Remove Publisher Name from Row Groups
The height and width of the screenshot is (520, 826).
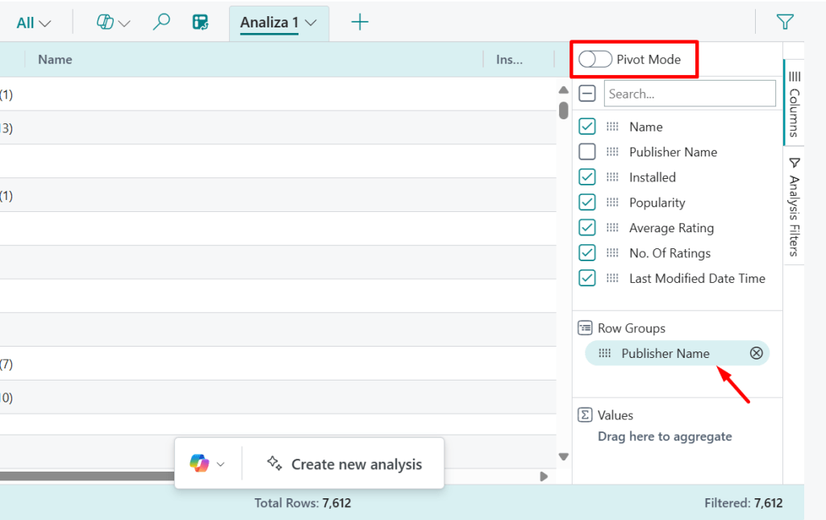pos(756,353)
